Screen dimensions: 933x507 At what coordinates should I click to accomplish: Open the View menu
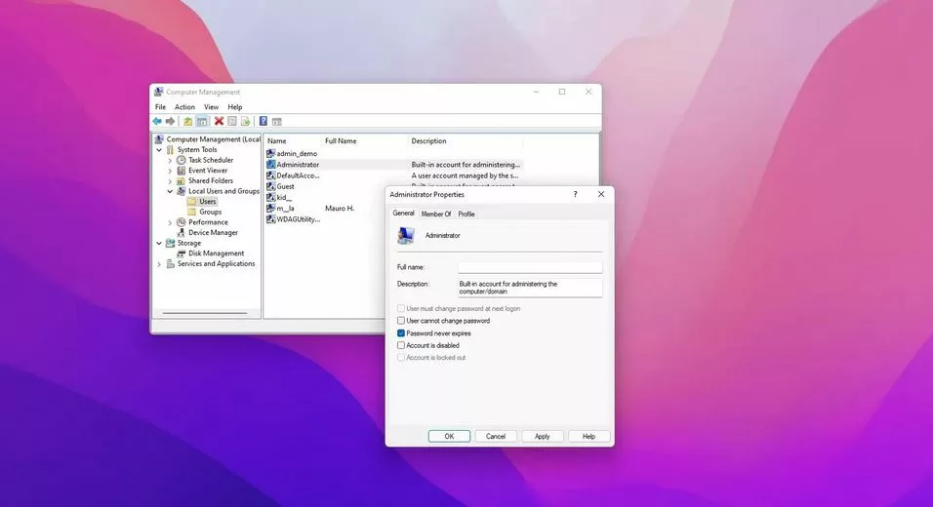tap(211, 107)
